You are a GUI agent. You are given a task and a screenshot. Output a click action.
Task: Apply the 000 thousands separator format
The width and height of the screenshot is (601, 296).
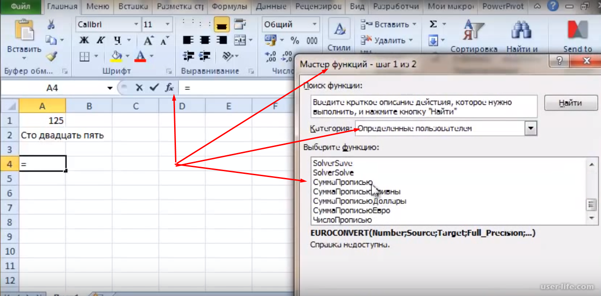[312, 40]
